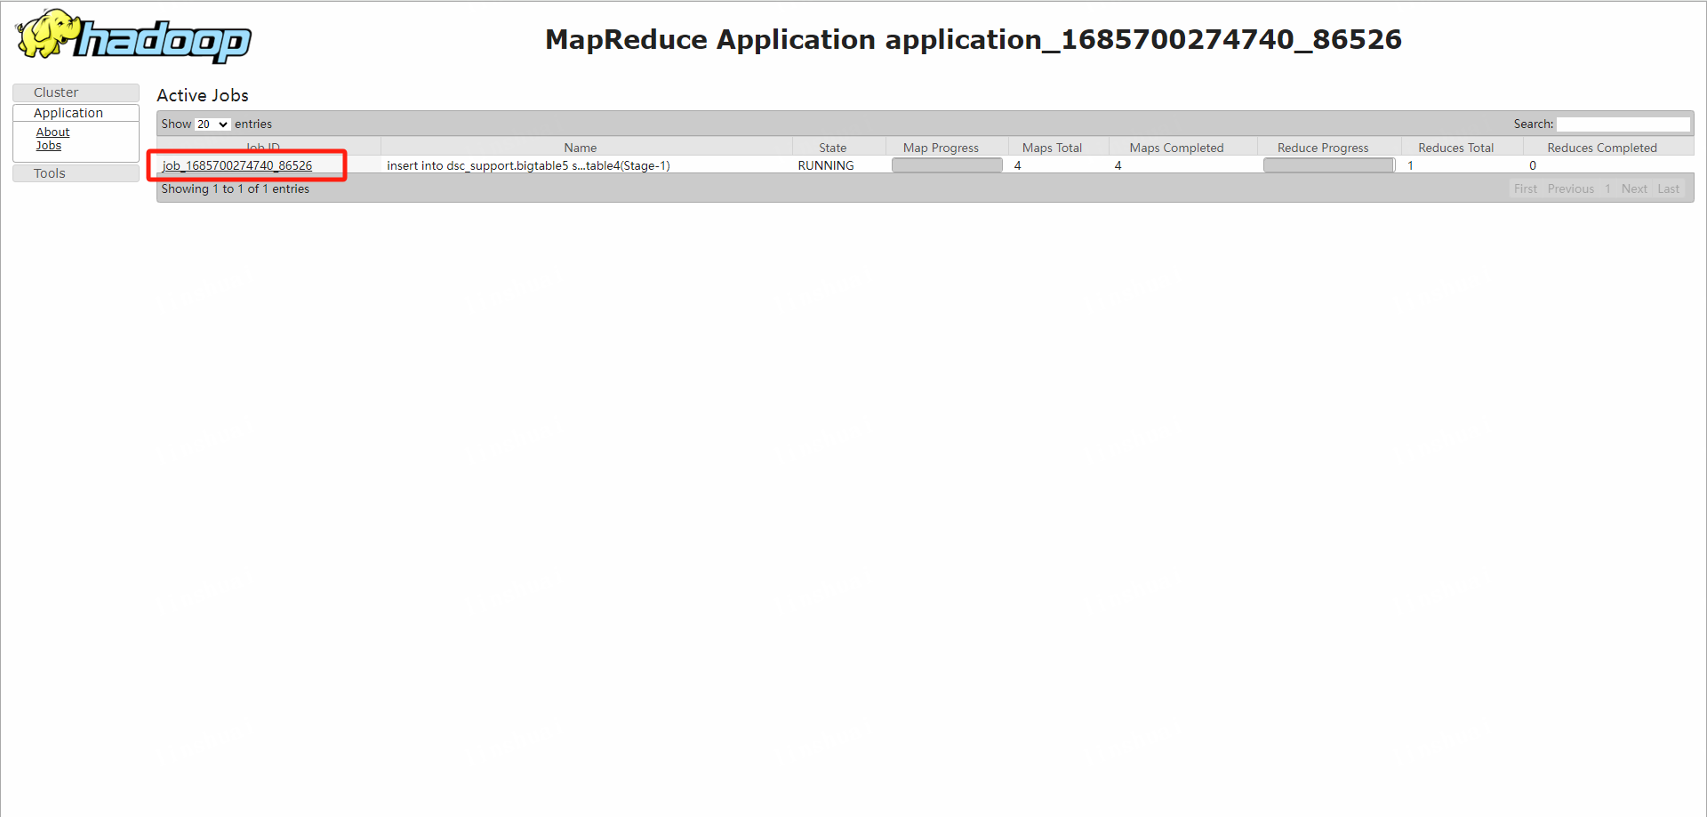Sort table by Name column
This screenshot has height=817, width=1707.
pyautogui.click(x=580, y=148)
